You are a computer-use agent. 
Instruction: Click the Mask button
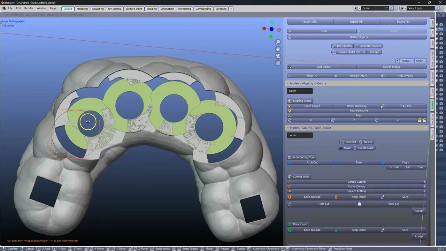pos(345,148)
